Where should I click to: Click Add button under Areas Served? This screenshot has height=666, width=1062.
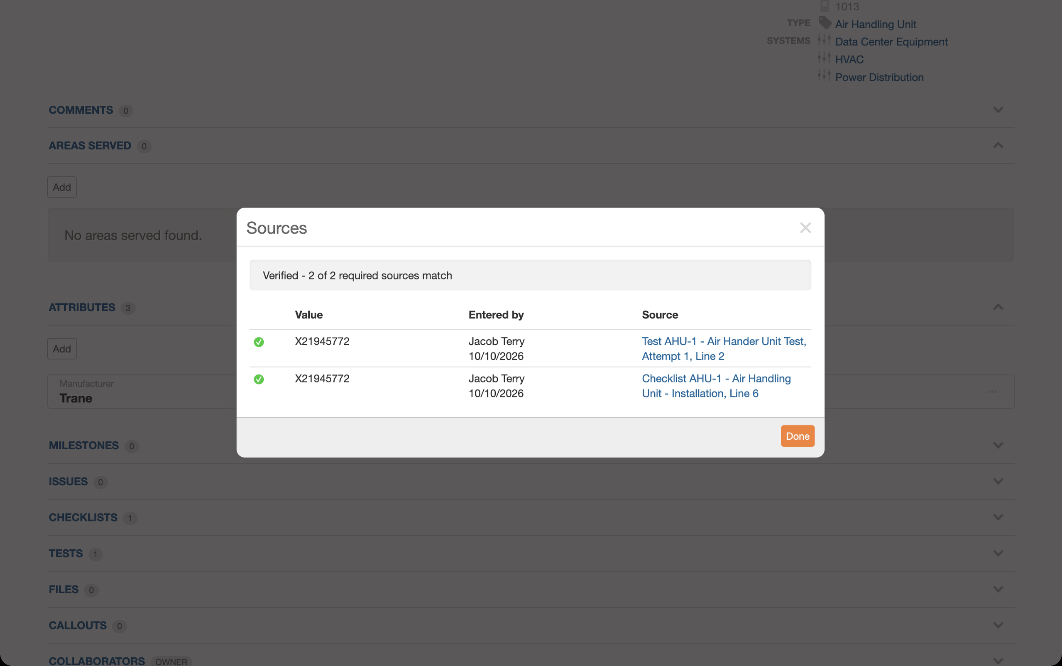click(x=62, y=187)
